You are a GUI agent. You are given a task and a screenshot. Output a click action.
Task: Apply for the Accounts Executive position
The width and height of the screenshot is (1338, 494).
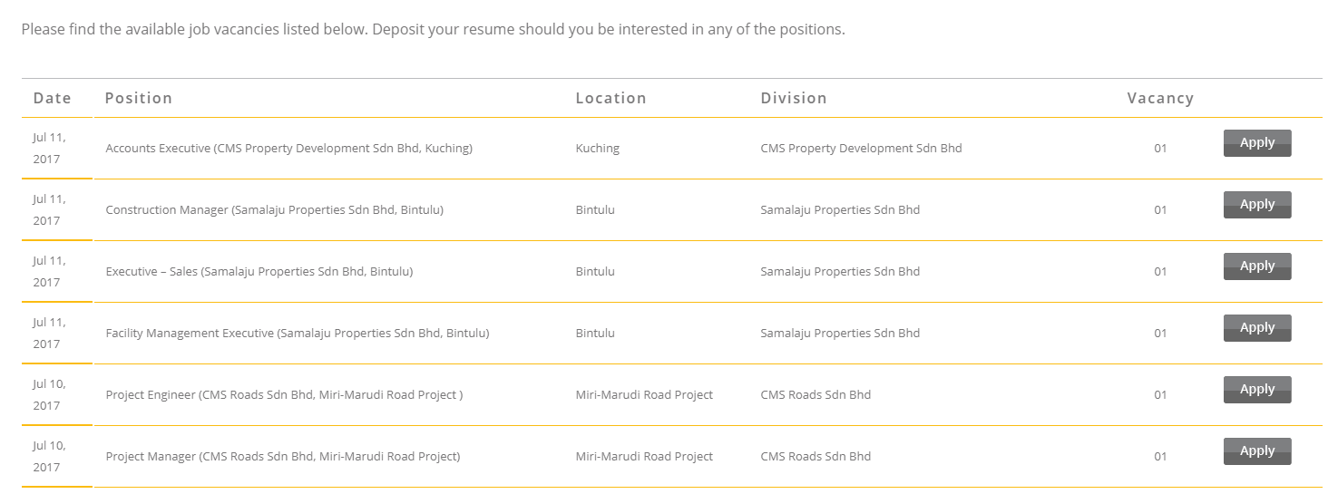1256,143
